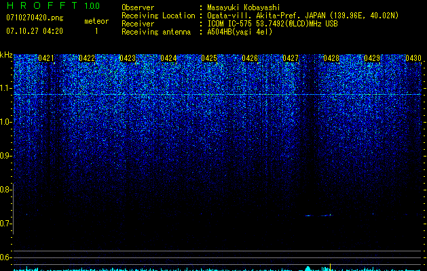Click the cyan power peak in bottom graph
427x271 pixels.
(308, 268)
